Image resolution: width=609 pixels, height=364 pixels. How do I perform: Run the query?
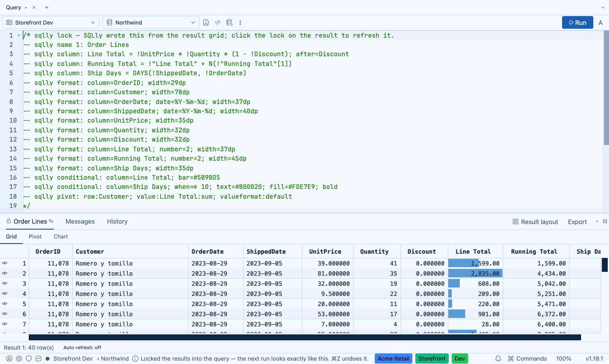578,22
